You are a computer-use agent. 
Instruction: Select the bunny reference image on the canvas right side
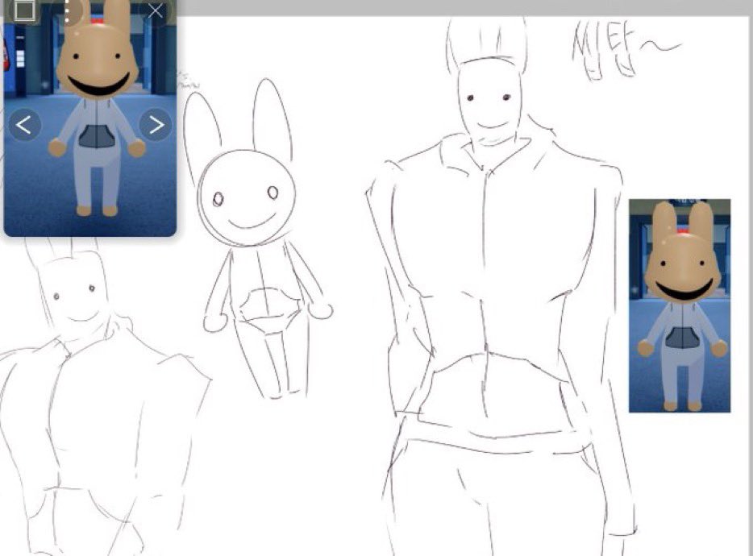pos(680,306)
